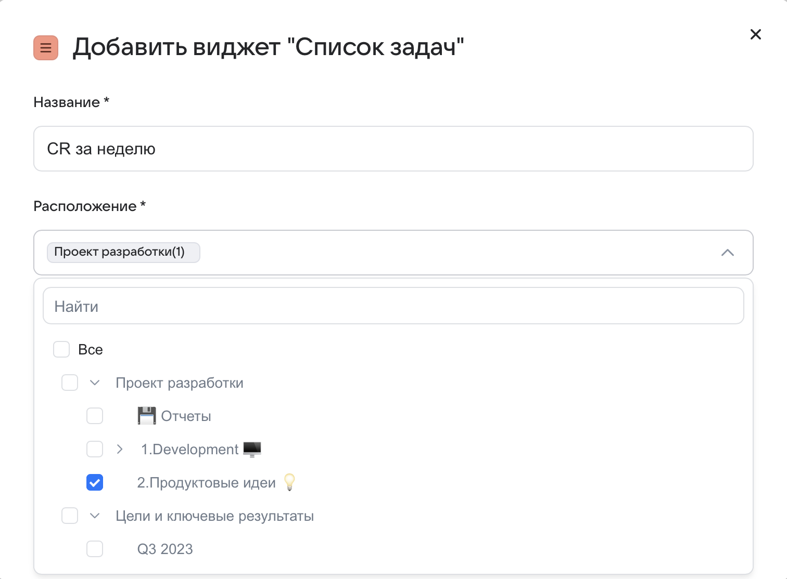Click the lightbulb icon beside 2.Продуктовые идеи

click(x=290, y=482)
